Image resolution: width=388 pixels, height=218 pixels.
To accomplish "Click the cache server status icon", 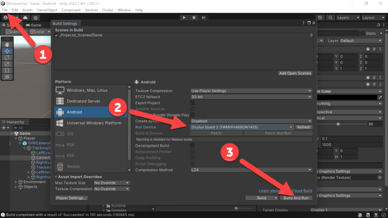I will [368, 215].
